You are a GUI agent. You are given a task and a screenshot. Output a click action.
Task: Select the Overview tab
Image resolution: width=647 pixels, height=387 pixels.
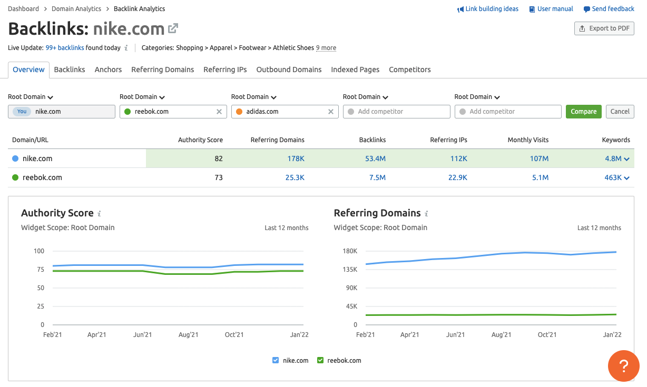tap(29, 70)
